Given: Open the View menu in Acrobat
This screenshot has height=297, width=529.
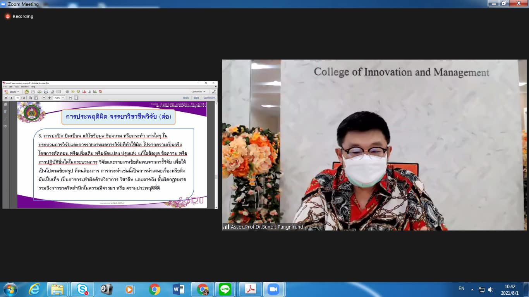Looking at the screenshot, I should point(17,87).
